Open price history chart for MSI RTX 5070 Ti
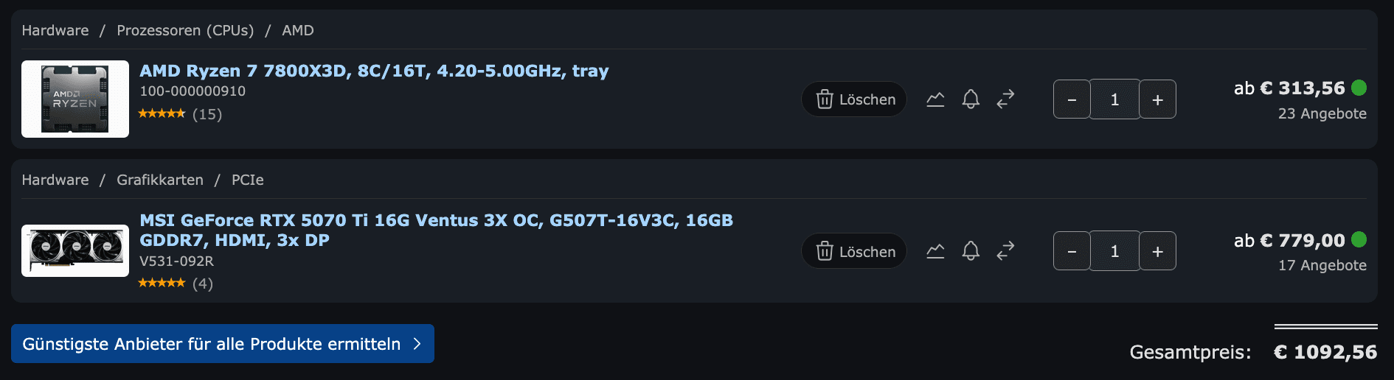Viewport: 1394px width, 380px height. point(935,252)
